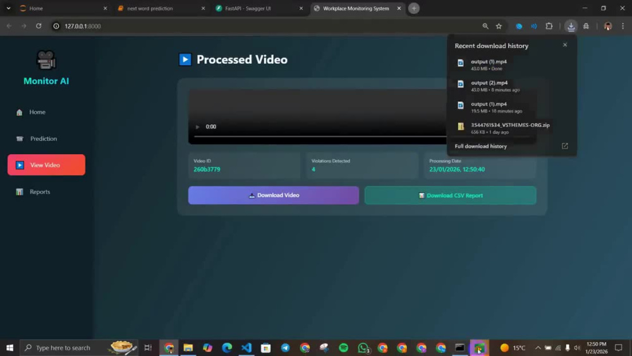Open 3544761534_VSTHEMES-ORG.zip download entry
The width and height of the screenshot is (632, 356).
(511, 128)
